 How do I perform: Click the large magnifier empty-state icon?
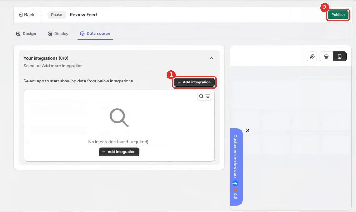coord(119,118)
